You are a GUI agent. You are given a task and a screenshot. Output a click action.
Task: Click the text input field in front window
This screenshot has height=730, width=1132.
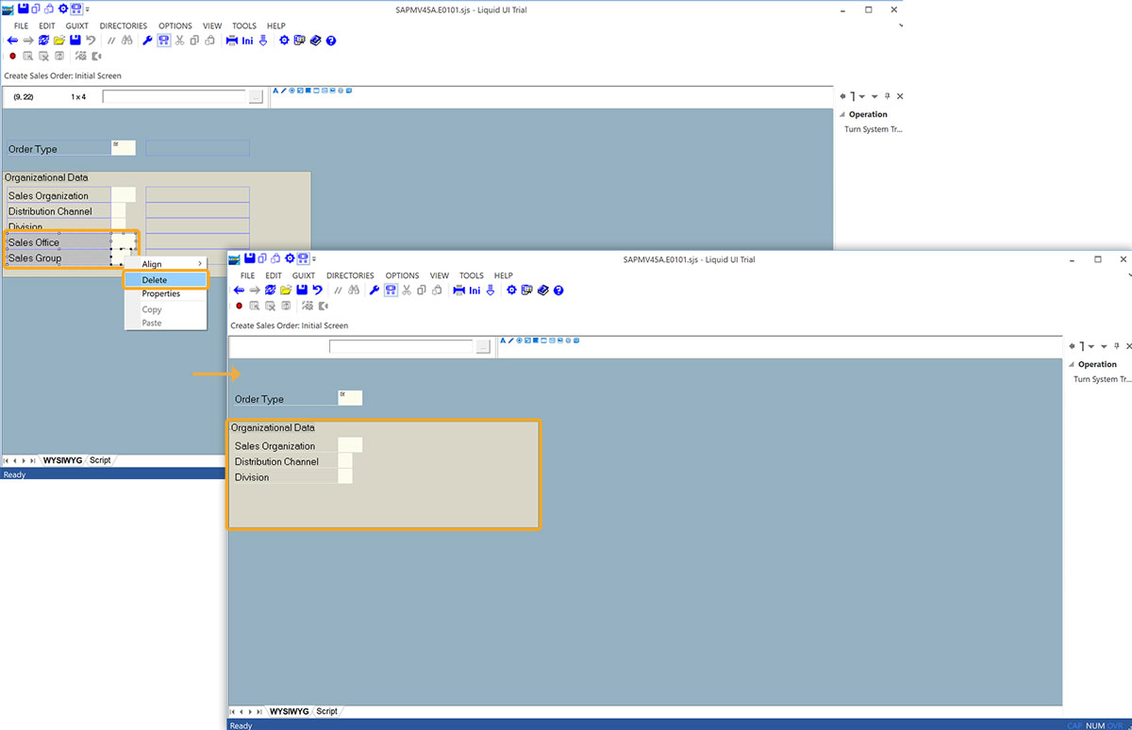401,346
